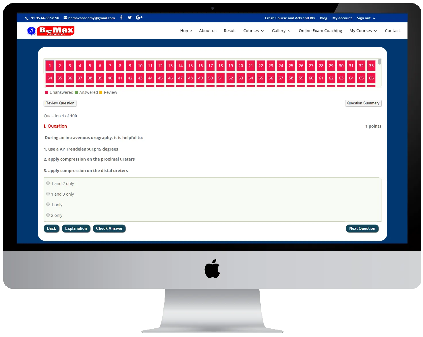Jump to question 50 tile
423x337 pixels.
coord(210,78)
